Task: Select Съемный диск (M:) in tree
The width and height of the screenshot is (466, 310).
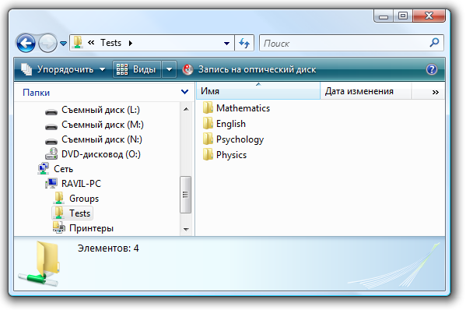Action: tap(103, 125)
